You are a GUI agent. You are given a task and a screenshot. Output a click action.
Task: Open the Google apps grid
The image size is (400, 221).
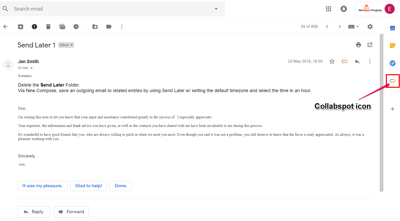click(x=328, y=9)
